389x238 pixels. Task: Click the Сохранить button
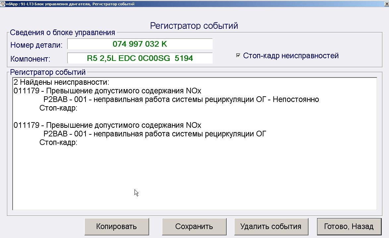click(x=194, y=227)
